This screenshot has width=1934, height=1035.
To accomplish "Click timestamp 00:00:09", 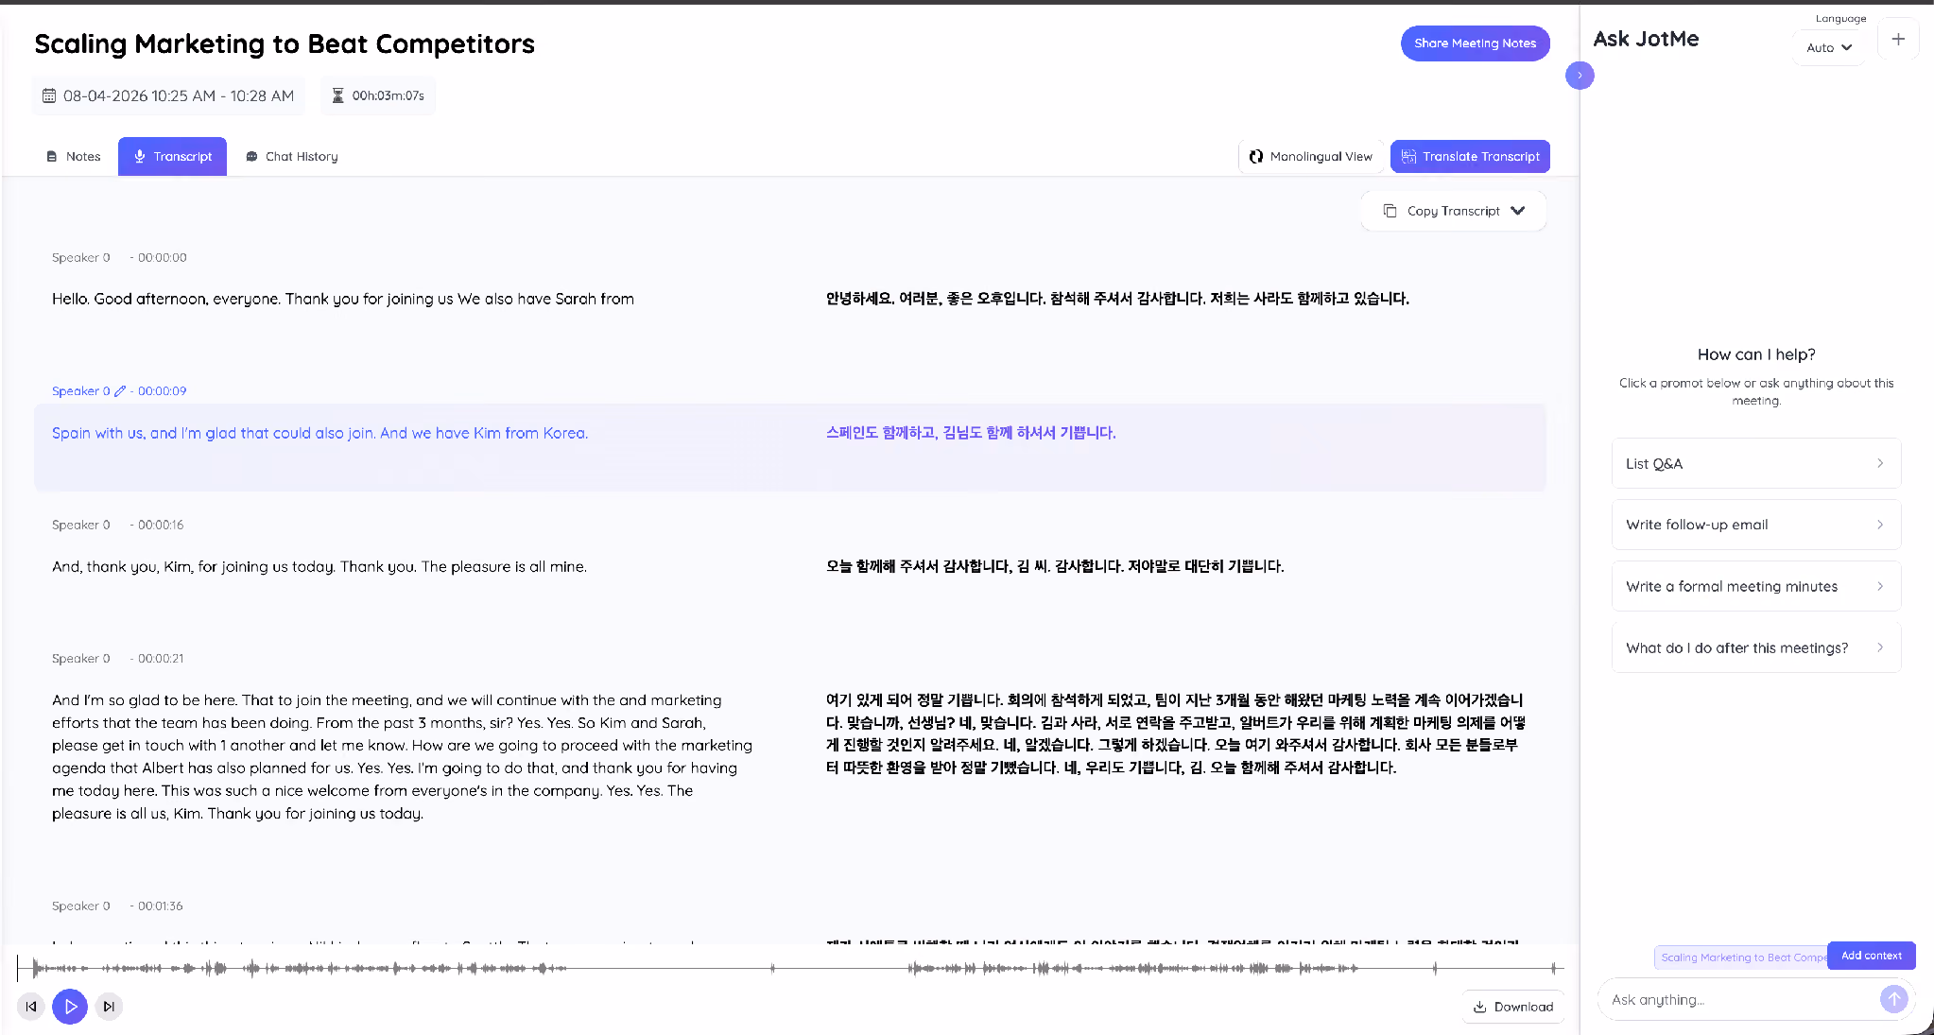I will pyautogui.click(x=162, y=391).
